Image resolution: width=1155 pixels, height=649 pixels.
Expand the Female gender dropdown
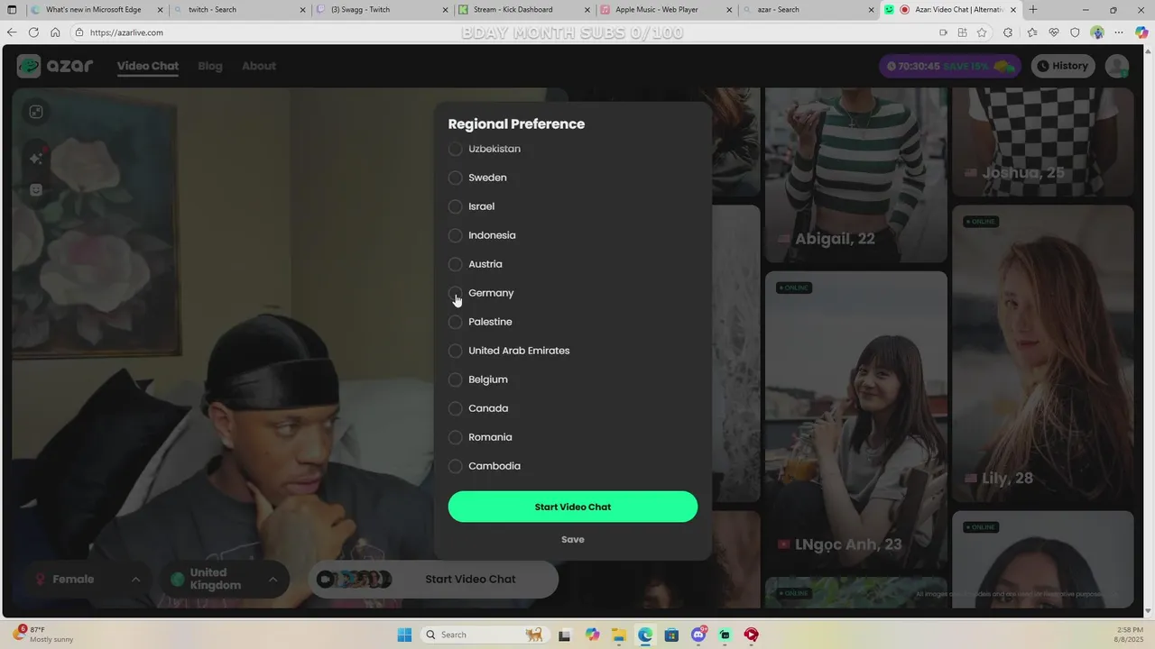(88, 579)
